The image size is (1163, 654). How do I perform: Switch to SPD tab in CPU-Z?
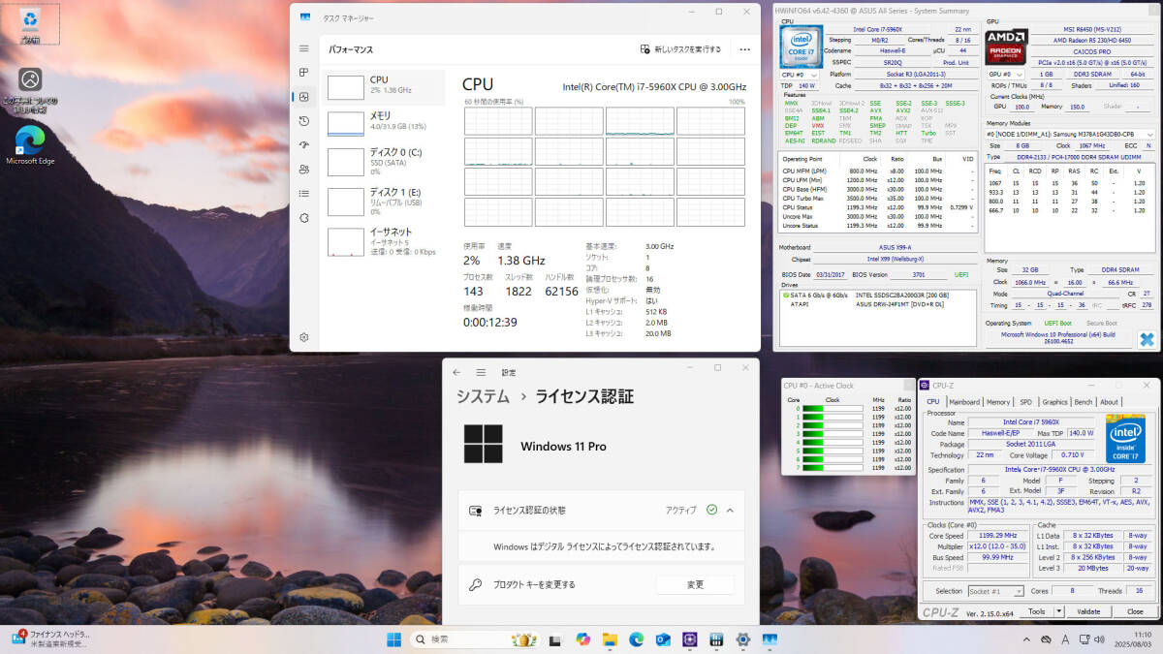(x=1025, y=402)
